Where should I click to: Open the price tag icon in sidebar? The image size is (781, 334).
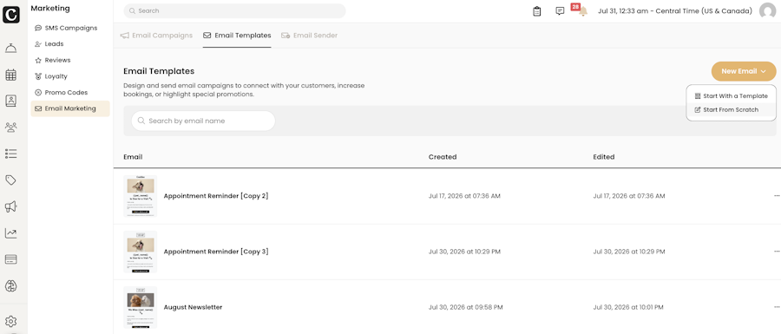coord(10,180)
